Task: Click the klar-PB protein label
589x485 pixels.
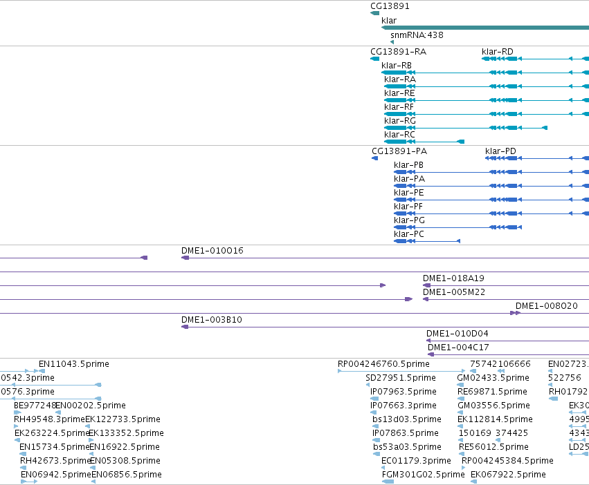Action: 408,165
